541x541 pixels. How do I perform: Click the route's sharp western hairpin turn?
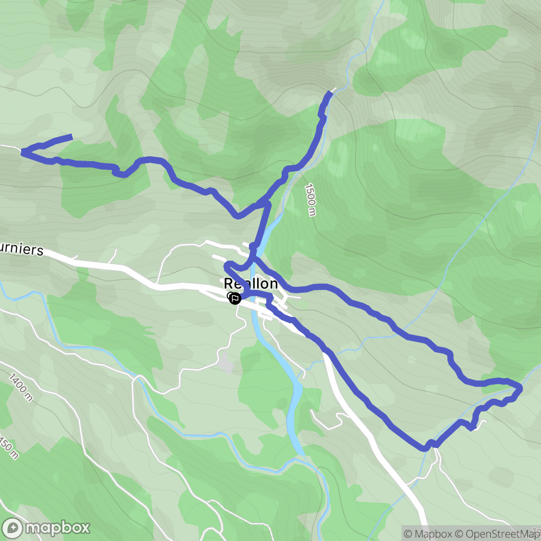pyautogui.click(x=24, y=152)
